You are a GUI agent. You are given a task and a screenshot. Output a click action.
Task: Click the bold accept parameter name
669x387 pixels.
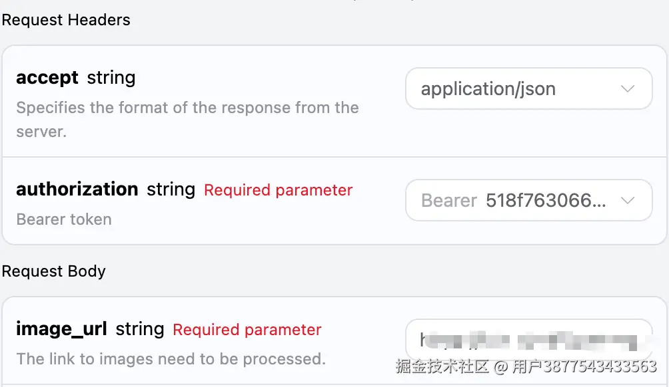(47, 78)
